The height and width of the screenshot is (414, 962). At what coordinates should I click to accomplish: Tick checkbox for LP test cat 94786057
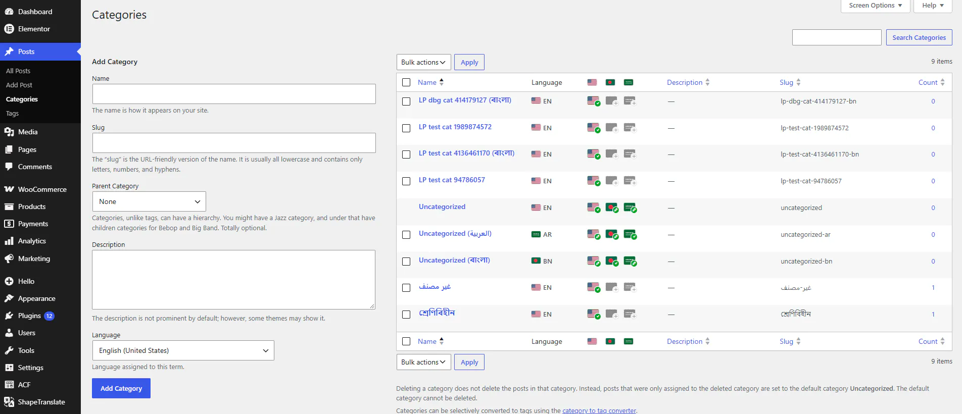(406, 181)
